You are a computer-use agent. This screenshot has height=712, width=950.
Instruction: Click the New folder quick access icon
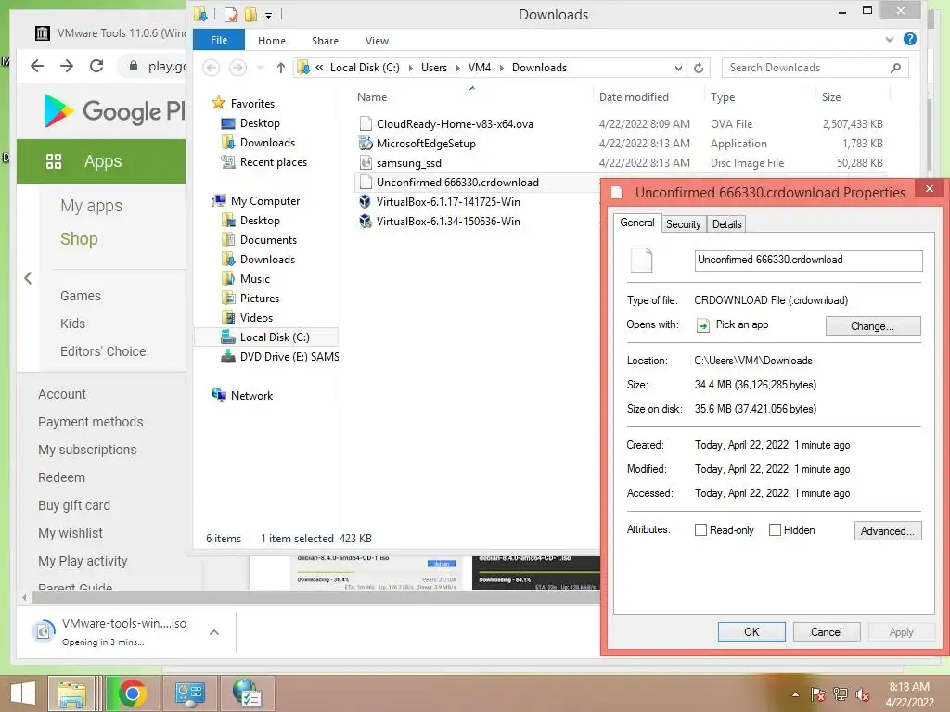pos(250,15)
